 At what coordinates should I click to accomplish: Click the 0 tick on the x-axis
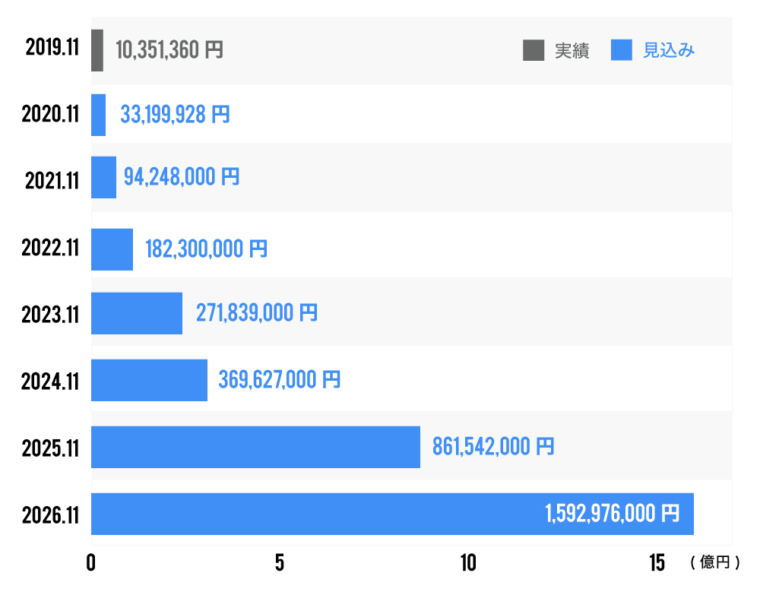pyautogui.click(x=91, y=563)
